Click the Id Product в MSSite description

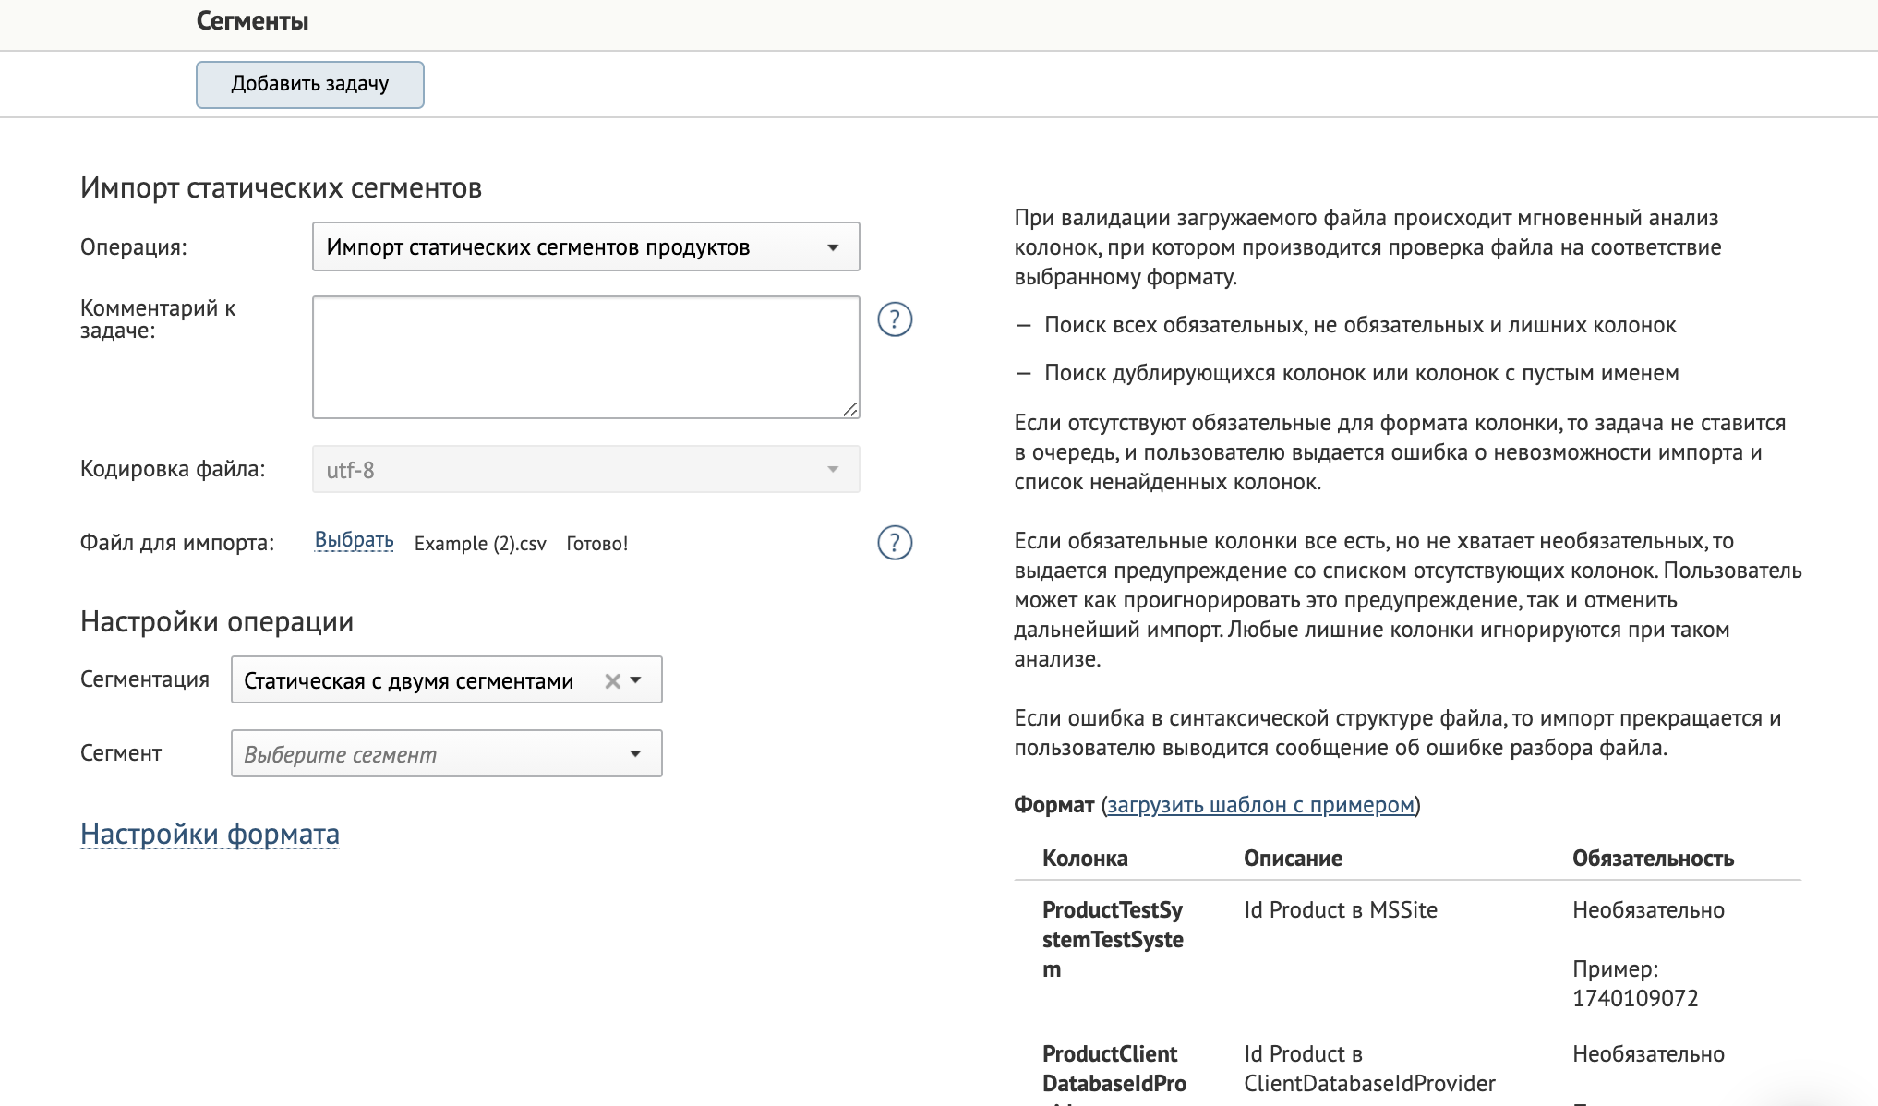pyautogui.click(x=1341, y=910)
